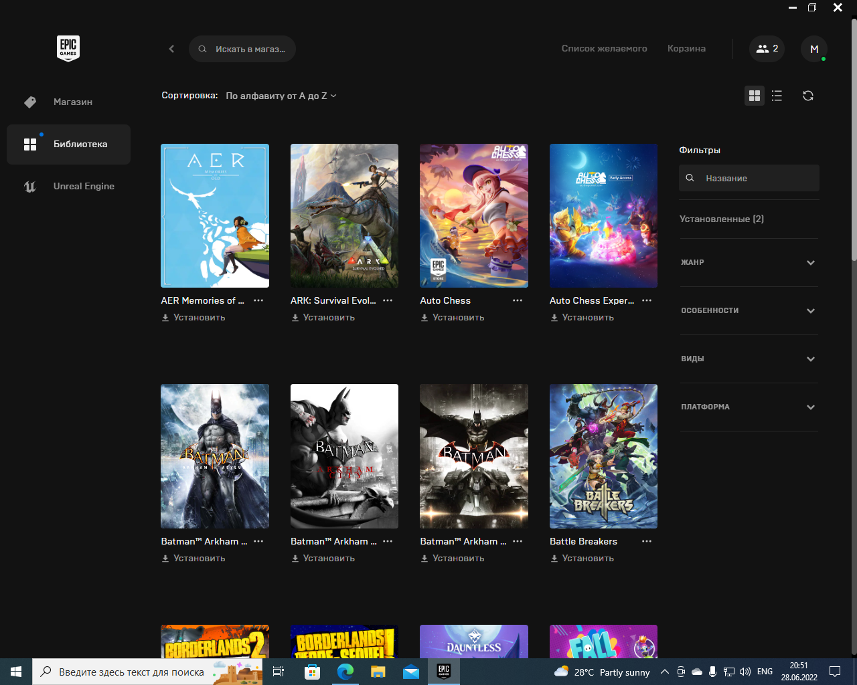Open the Borderlands 2 cover art

click(215, 642)
